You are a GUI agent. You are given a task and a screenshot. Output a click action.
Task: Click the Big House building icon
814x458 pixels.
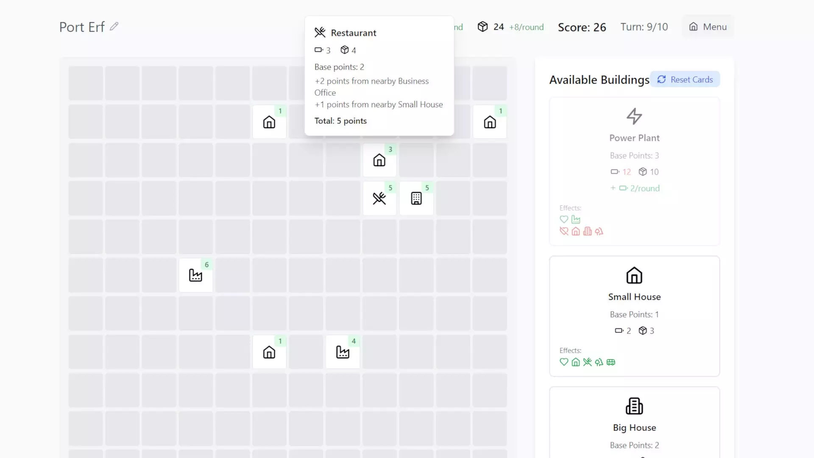tap(634, 406)
